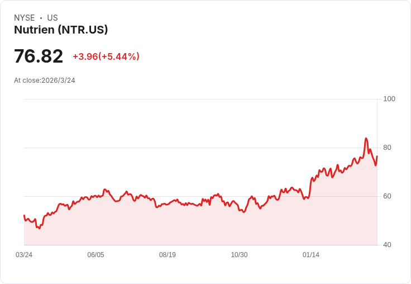Image resolution: width=411 pixels, height=284 pixels.
Task: Click the highest peak of the price line
Action: [366, 138]
